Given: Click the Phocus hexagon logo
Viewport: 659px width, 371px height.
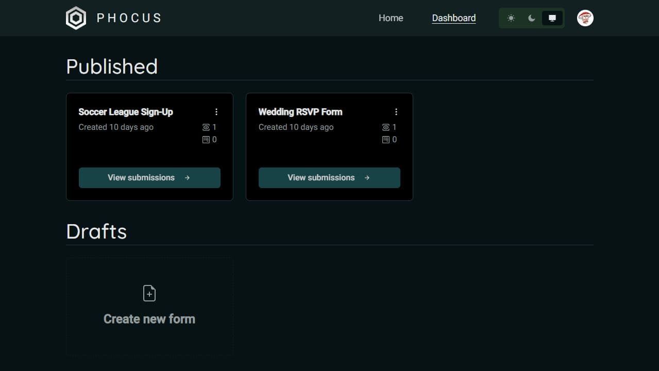Looking at the screenshot, I should 76,18.
